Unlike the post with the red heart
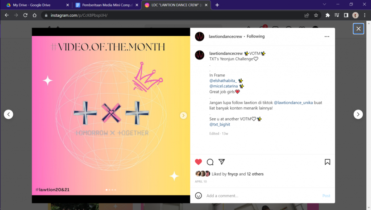The height and width of the screenshot is (210, 371). 198,162
